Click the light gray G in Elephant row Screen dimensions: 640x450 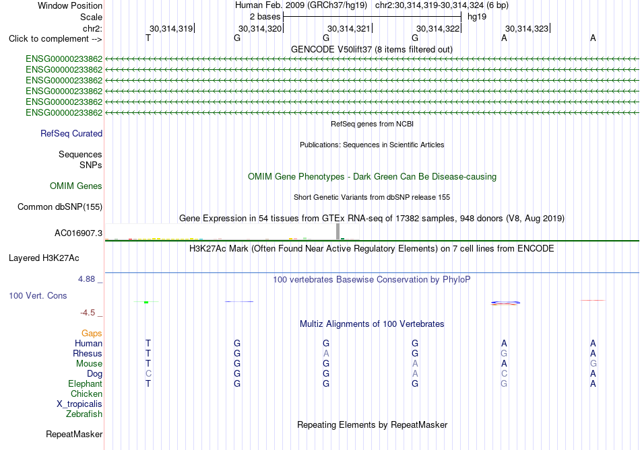tap(504, 383)
